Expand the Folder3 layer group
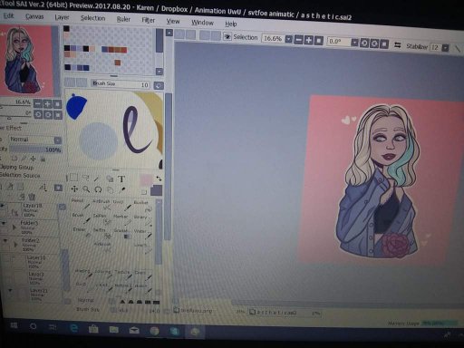This screenshot has width=464, height=348. (14, 227)
